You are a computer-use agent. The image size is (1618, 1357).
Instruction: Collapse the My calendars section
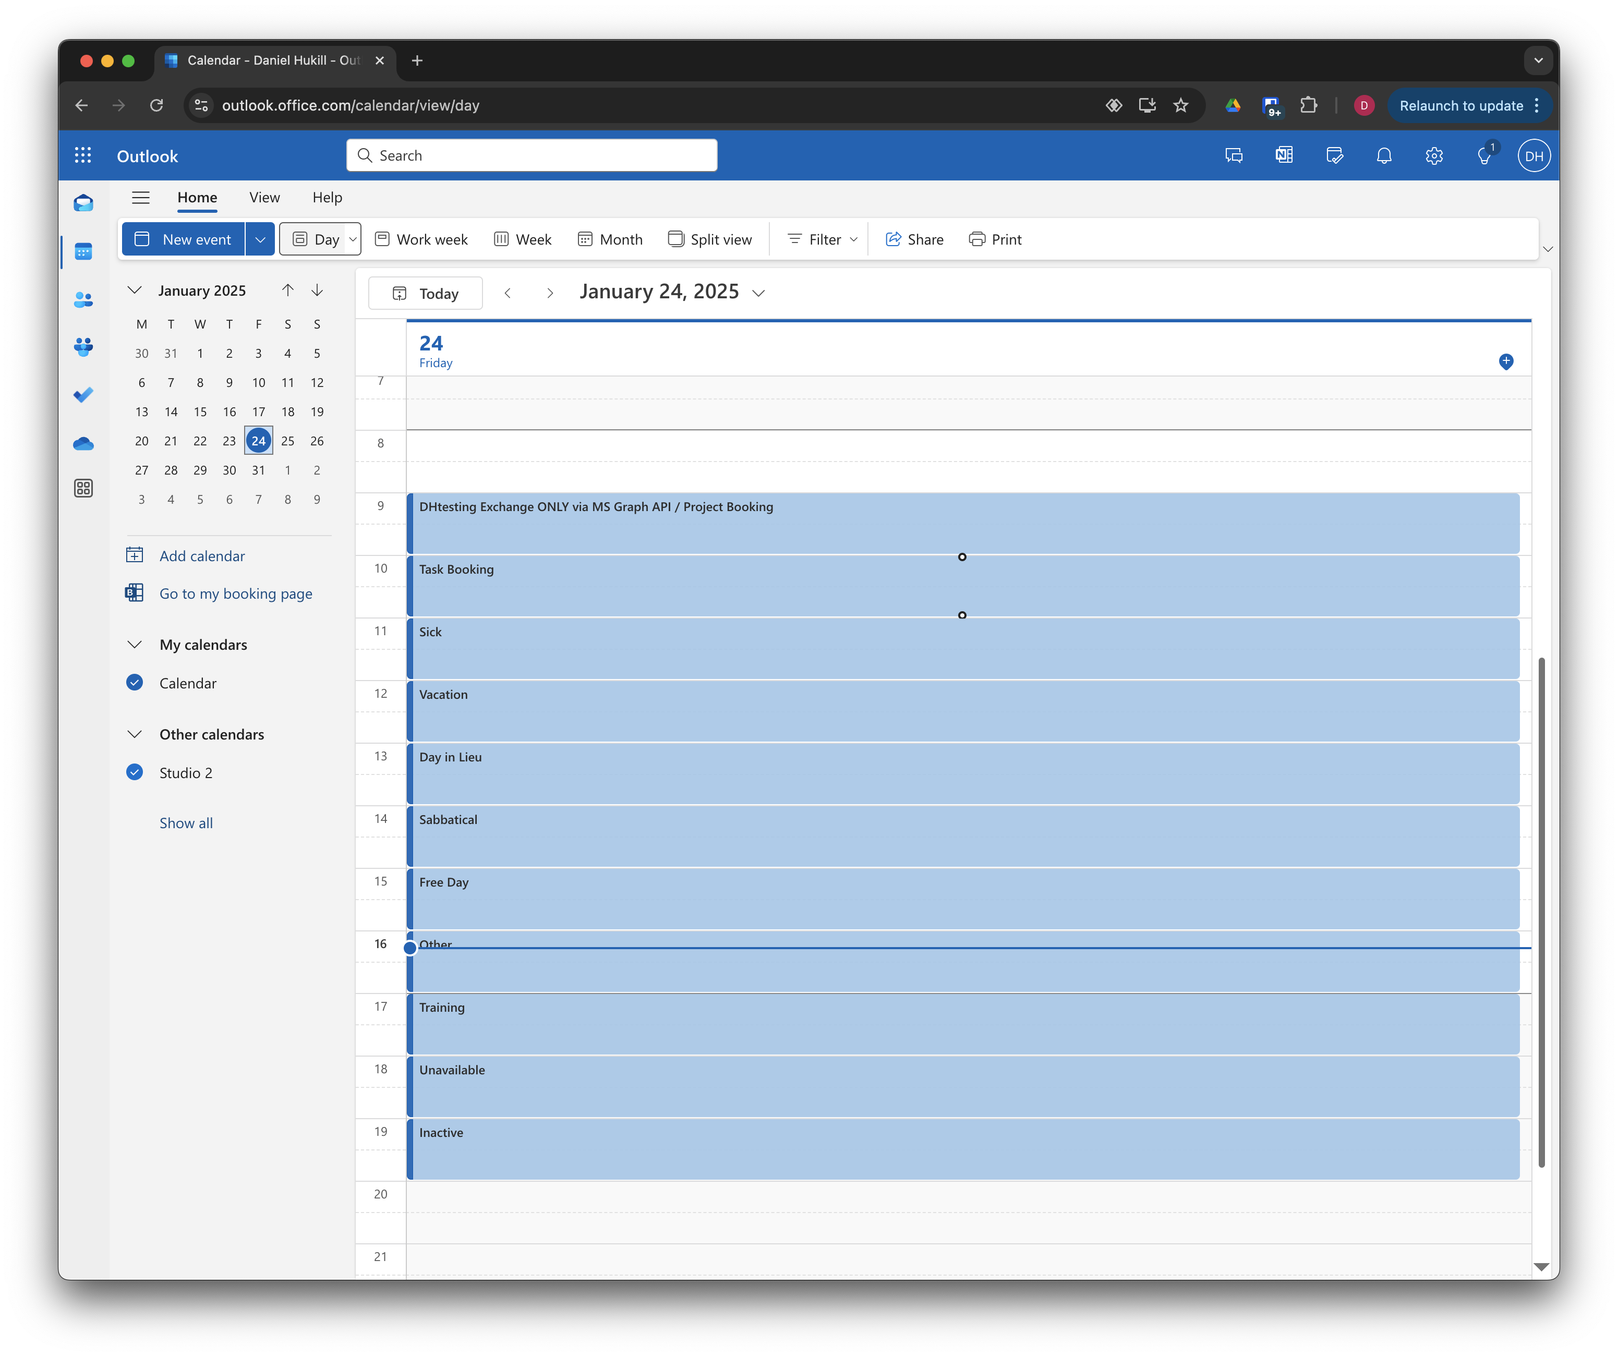pyautogui.click(x=135, y=645)
